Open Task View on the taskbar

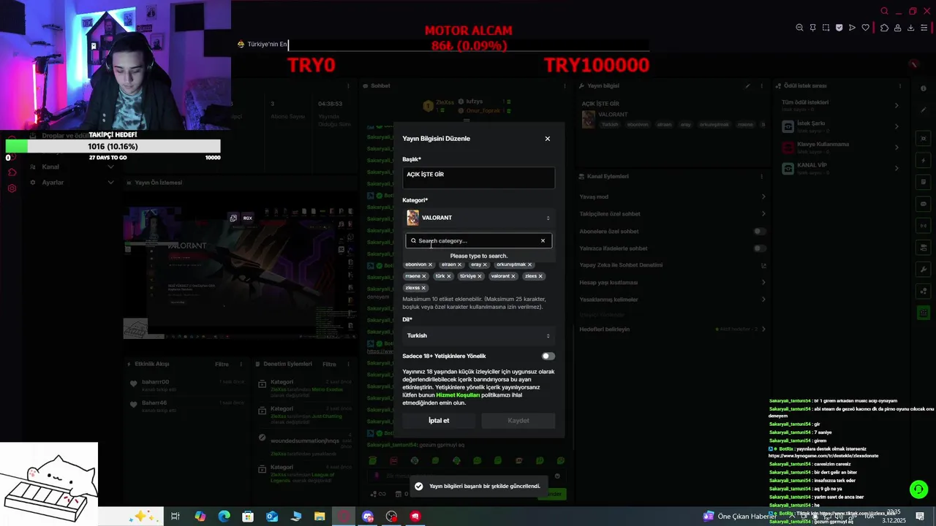click(175, 517)
